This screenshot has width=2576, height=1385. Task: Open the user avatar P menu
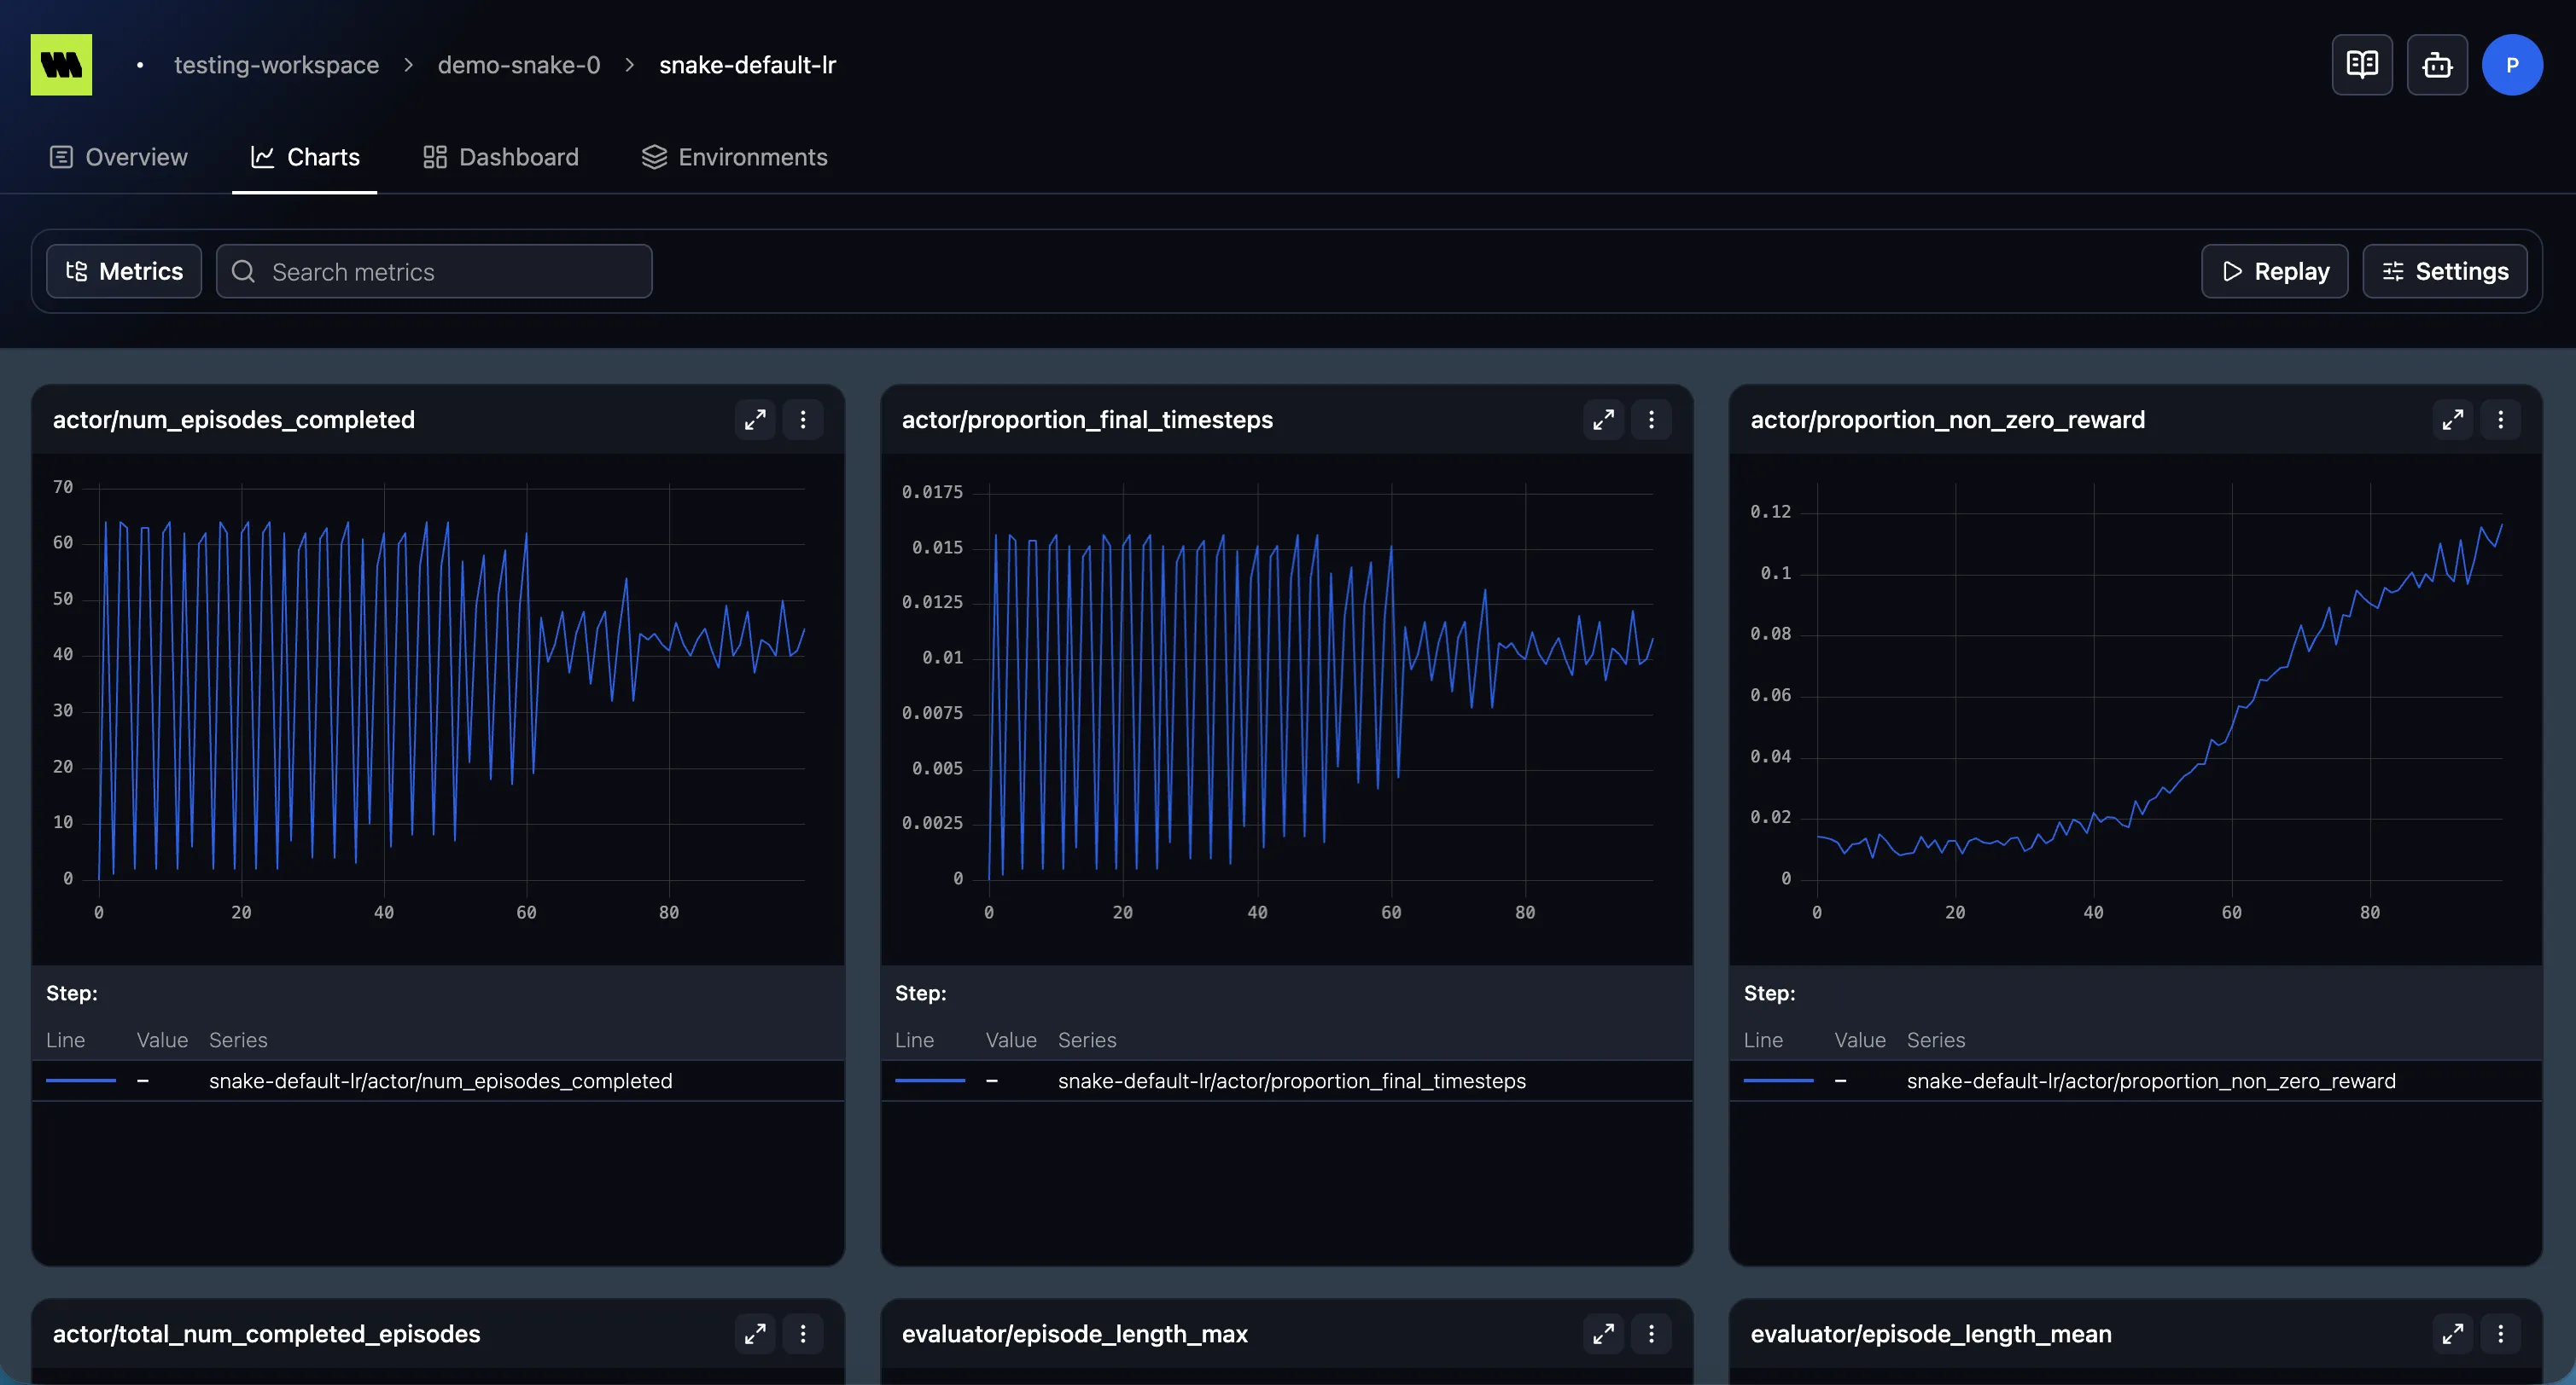(x=2512, y=65)
